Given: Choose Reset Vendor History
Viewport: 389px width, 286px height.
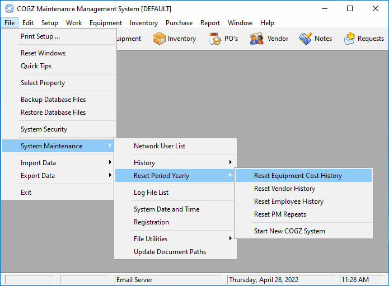Looking at the screenshot, I should click(304, 189).
